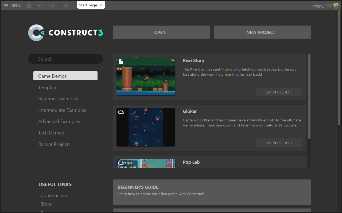Click the Construct 3 logo
The image size is (342, 213).
[65, 32]
